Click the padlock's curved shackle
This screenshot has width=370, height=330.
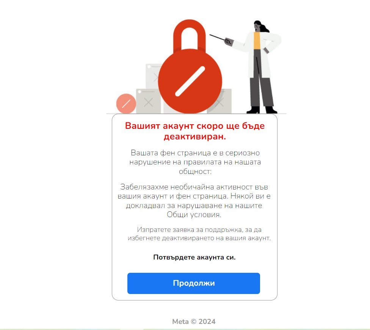point(189,35)
